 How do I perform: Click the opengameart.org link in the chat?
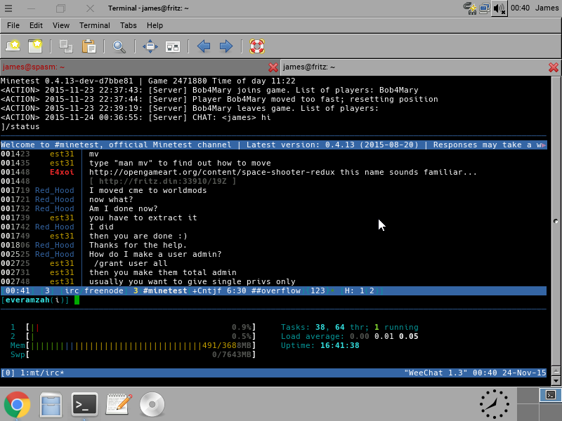(x=174, y=172)
